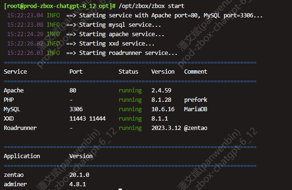Click the 'Service' column header
The image size is (292, 190).
point(15,72)
